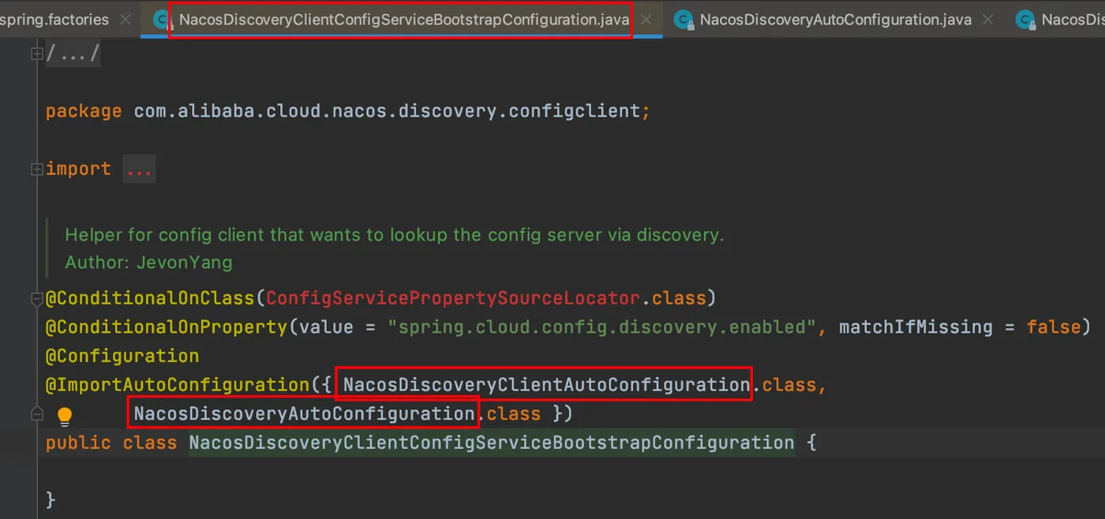Click the @ImportAutoConfiguration annotation
The height and width of the screenshot is (519, 1105).
[177, 385]
